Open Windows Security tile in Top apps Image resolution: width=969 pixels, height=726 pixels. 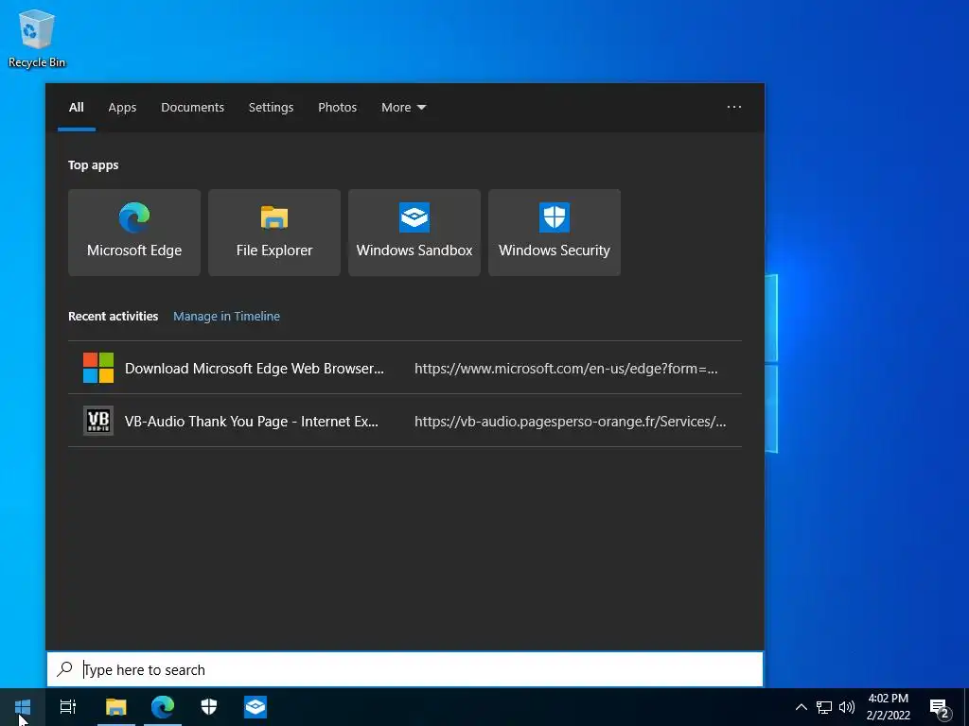click(x=555, y=233)
